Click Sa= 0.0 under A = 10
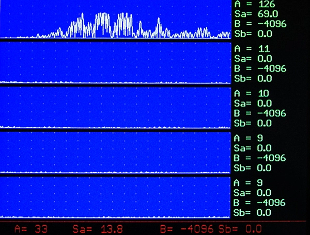Image resolution: width=310 pixels, height=235 pixels. [253, 103]
